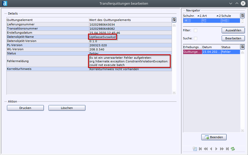This screenshot has width=248, height=155.
Task: Sort by the Schule column header
Action: pos(230,16)
